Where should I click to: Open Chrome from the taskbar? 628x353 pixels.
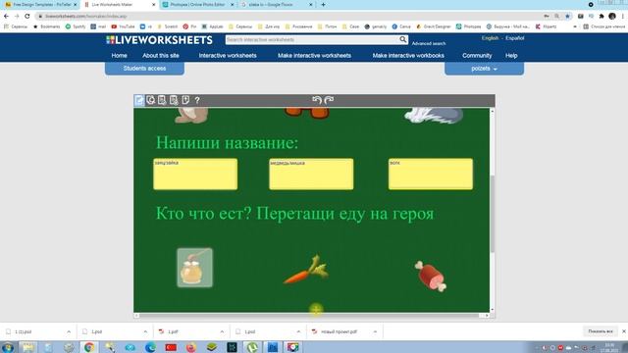coord(89,347)
